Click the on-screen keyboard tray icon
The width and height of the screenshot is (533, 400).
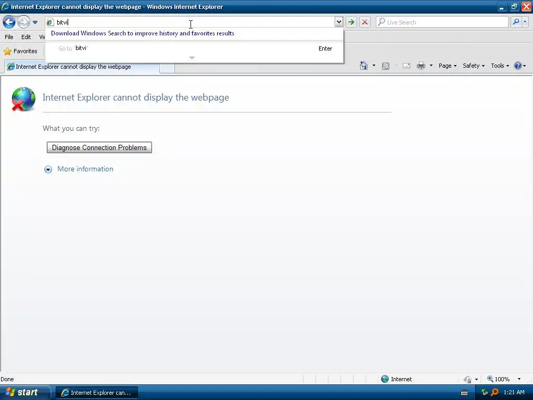(x=464, y=393)
